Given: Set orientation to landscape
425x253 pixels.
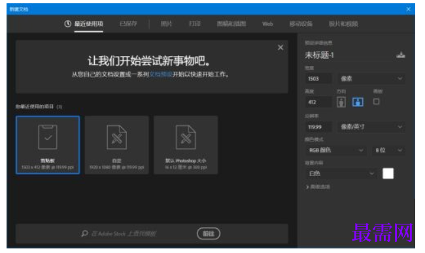Looking at the screenshot, I should coord(358,102).
